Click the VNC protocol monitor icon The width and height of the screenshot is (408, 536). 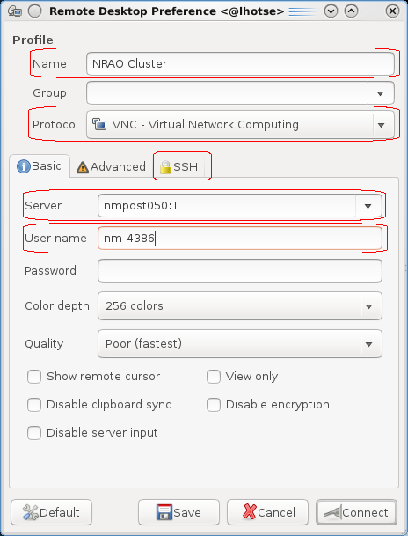99,124
